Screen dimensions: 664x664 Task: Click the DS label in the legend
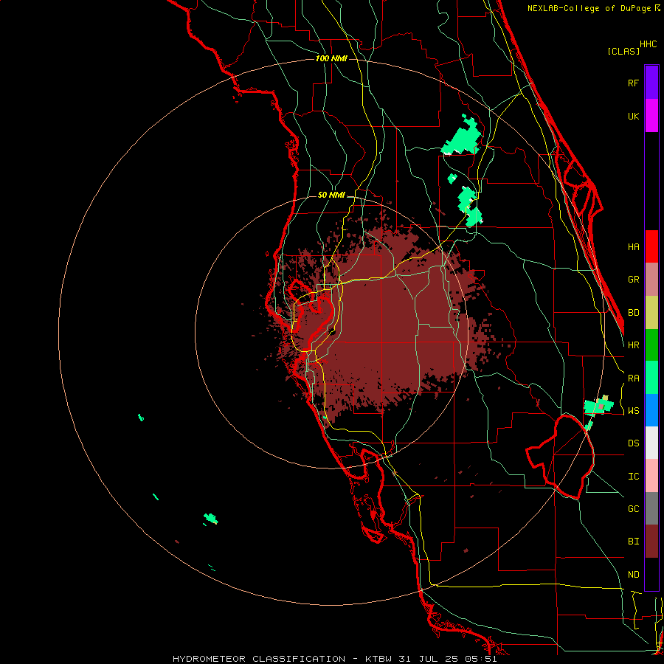click(633, 443)
